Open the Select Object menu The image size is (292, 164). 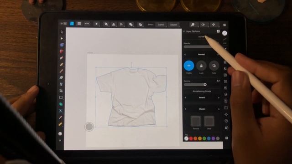[x=173, y=25]
